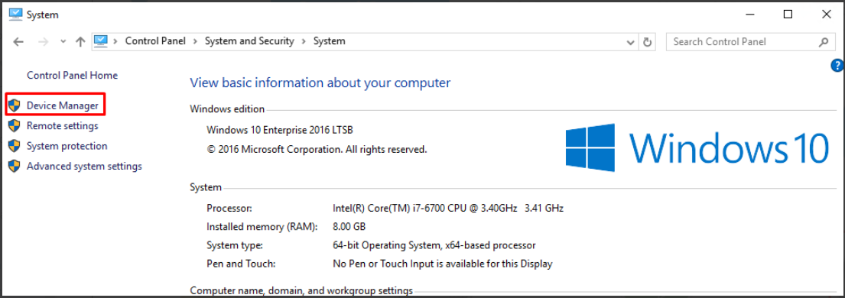Click 'Computer name, domain, and workgroup settings' header
Screen dimensions: 845x298
point(301,291)
